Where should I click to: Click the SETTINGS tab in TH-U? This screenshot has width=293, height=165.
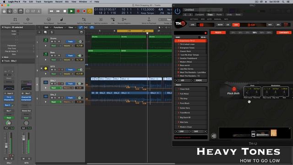[x=194, y=19]
